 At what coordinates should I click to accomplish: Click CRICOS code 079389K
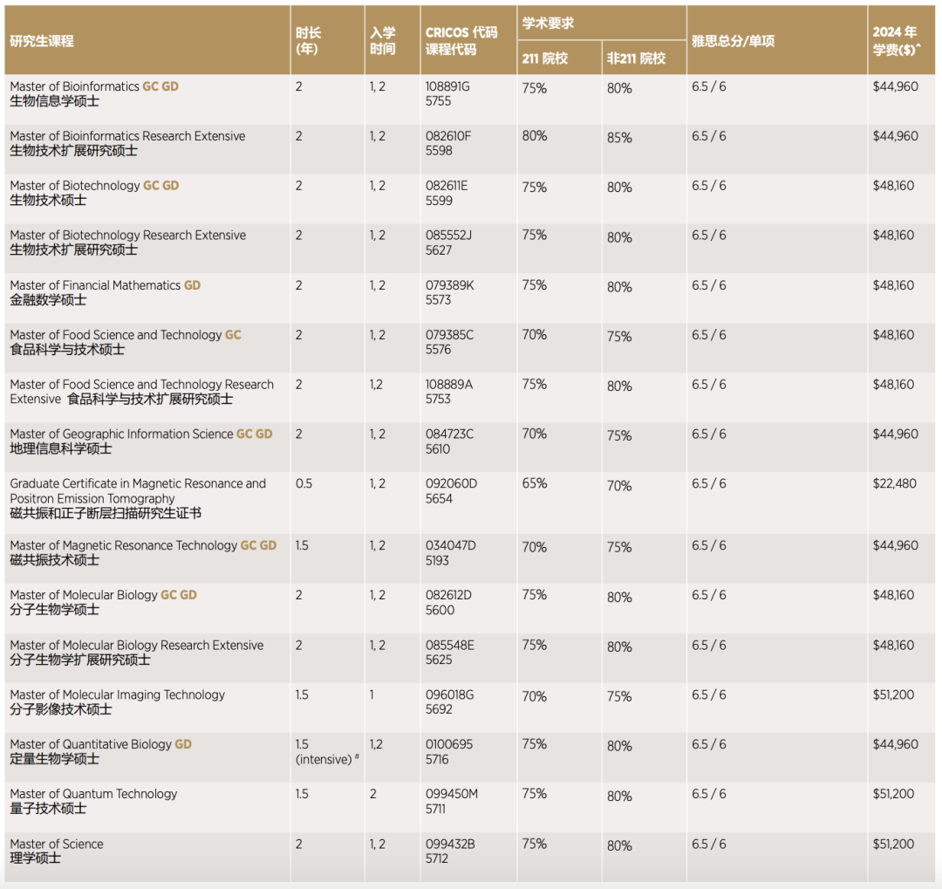point(449,285)
